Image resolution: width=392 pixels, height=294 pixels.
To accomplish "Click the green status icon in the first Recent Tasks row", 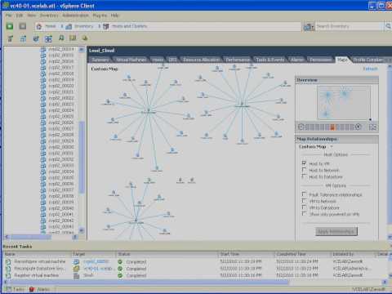I will pyautogui.click(x=120, y=261).
